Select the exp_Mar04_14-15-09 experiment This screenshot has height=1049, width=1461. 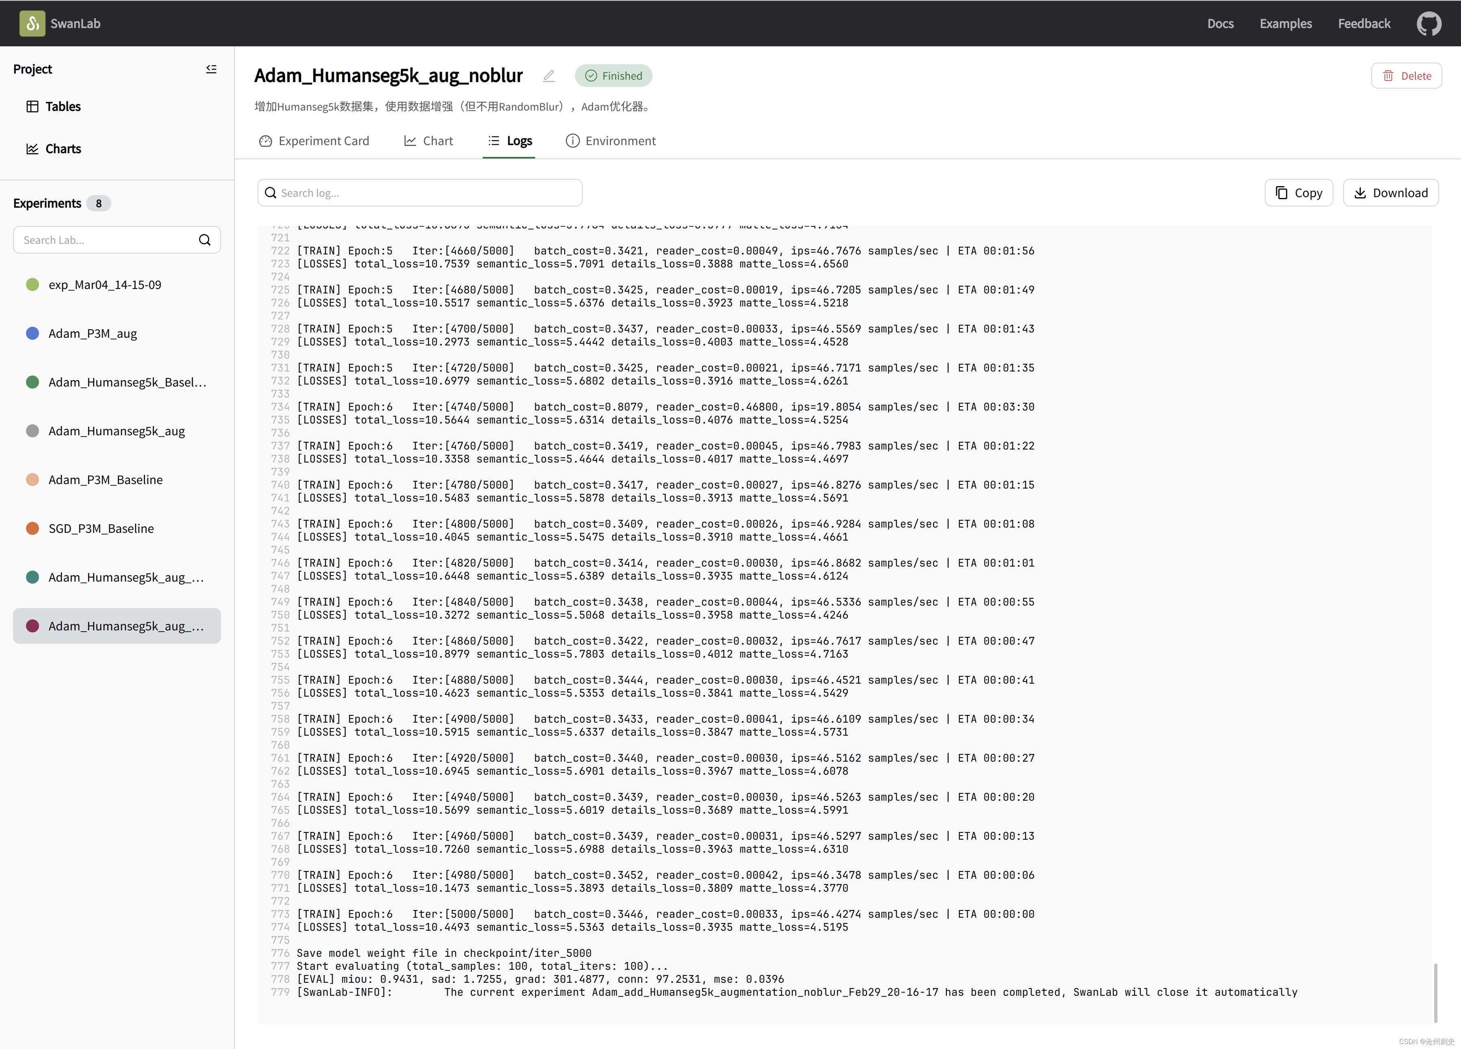105,285
